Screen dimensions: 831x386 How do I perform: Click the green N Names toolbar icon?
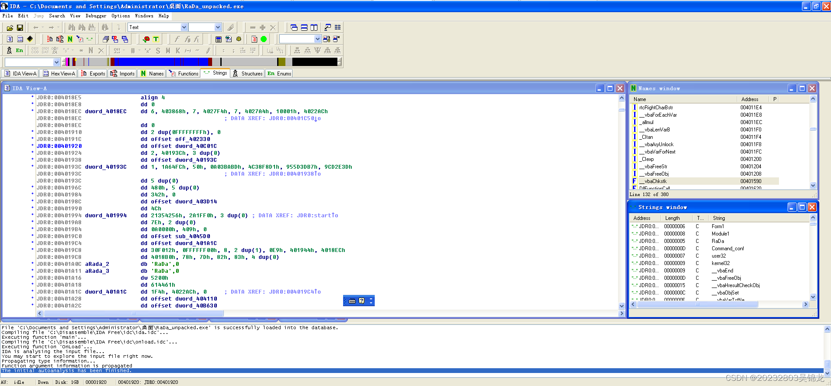click(70, 39)
